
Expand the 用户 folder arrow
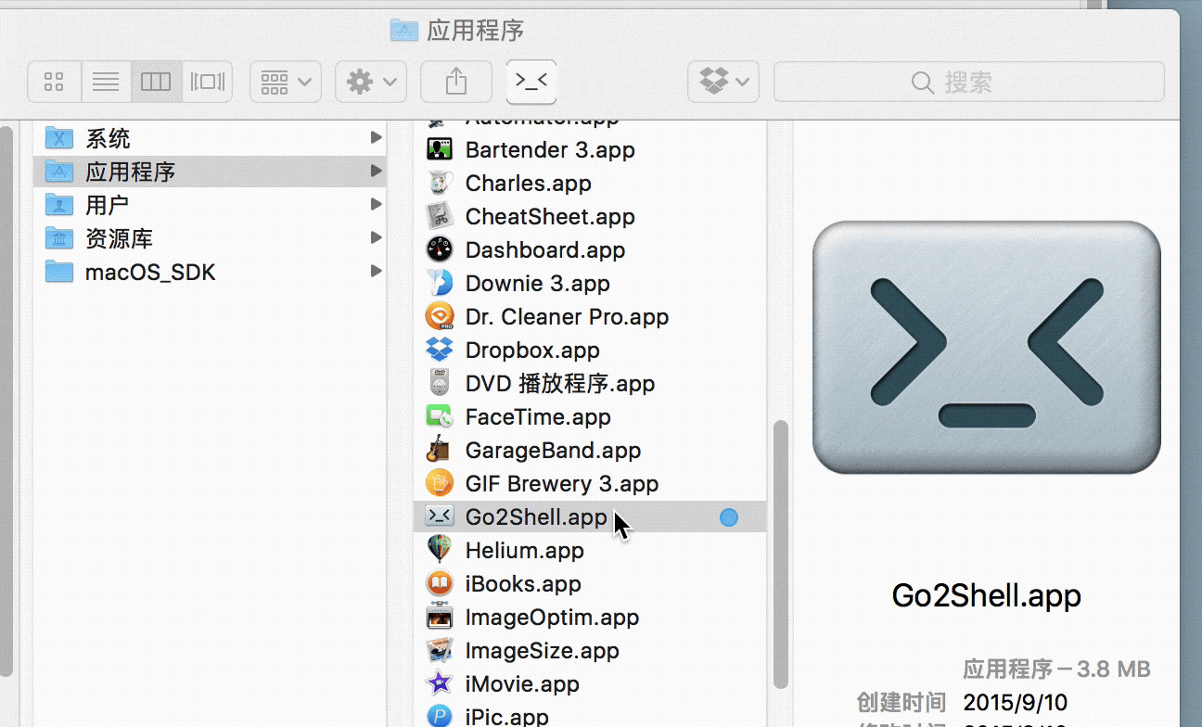[x=376, y=204]
